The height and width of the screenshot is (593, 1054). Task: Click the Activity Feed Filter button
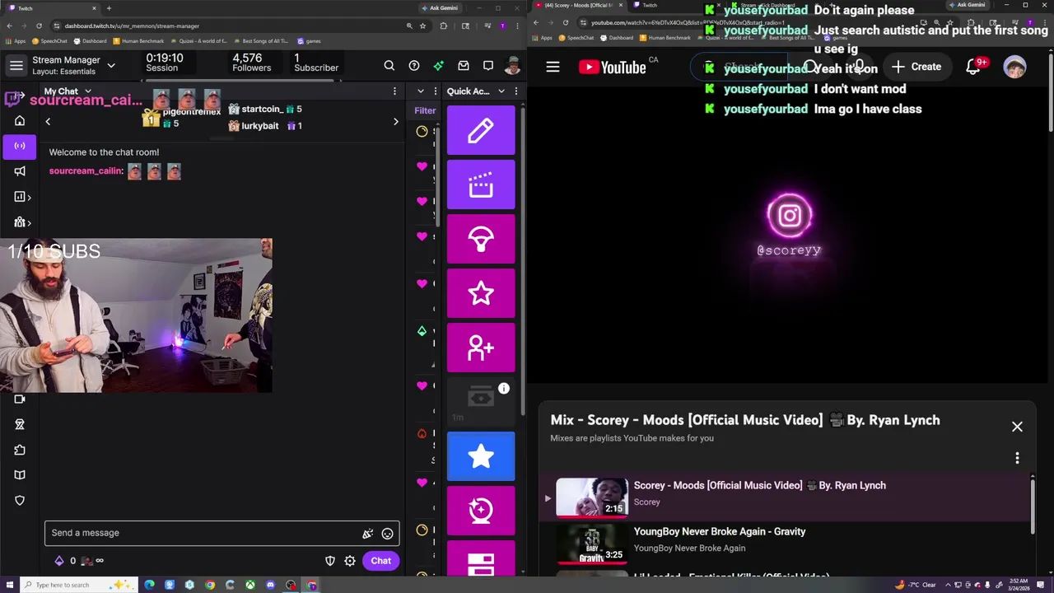coord(425,110)
